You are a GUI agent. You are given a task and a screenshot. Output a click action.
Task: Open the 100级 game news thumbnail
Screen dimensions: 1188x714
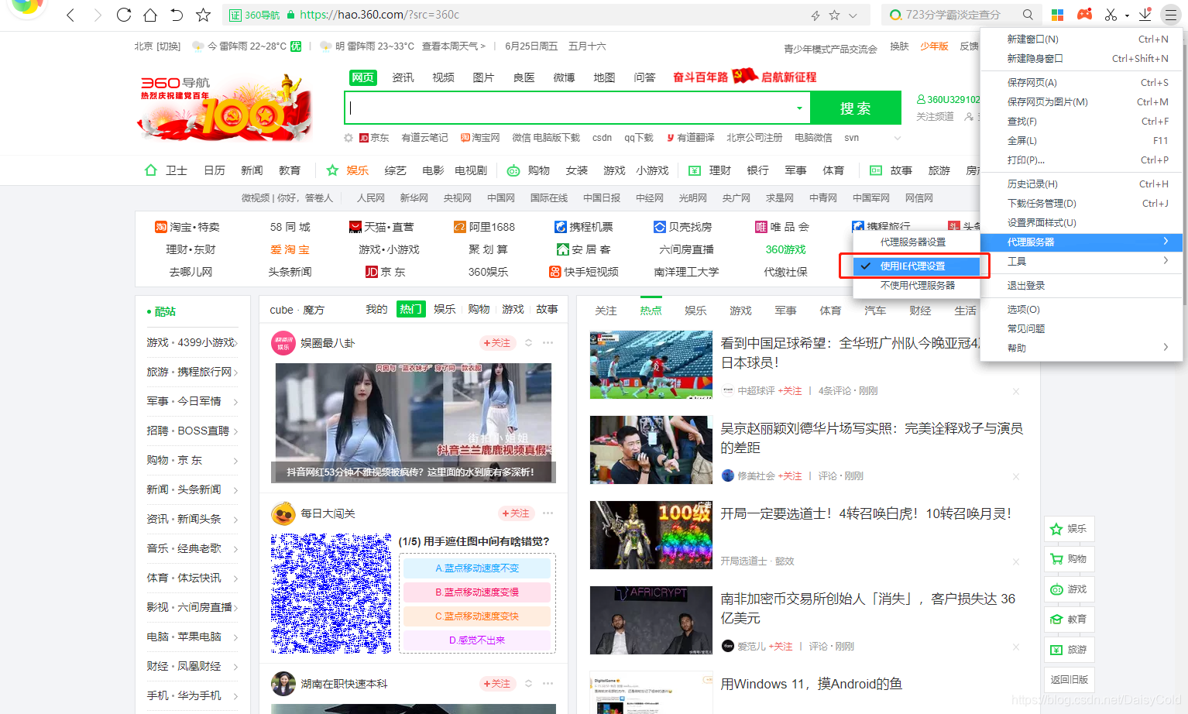pyautogui.click(x=651, y=535)
